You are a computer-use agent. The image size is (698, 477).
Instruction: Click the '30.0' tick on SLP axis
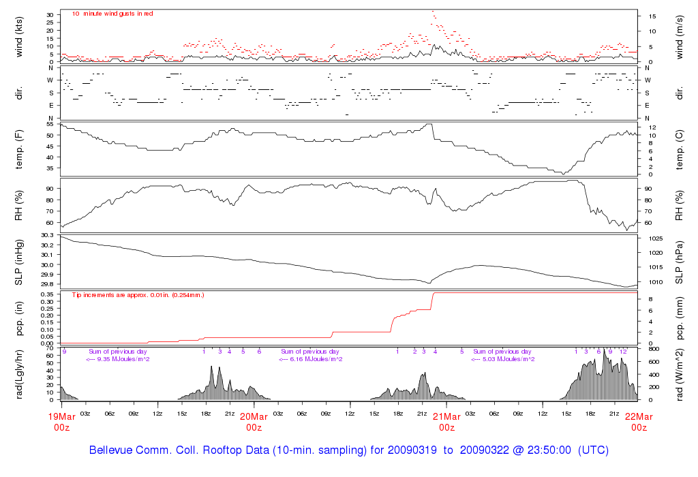point(47,265)
